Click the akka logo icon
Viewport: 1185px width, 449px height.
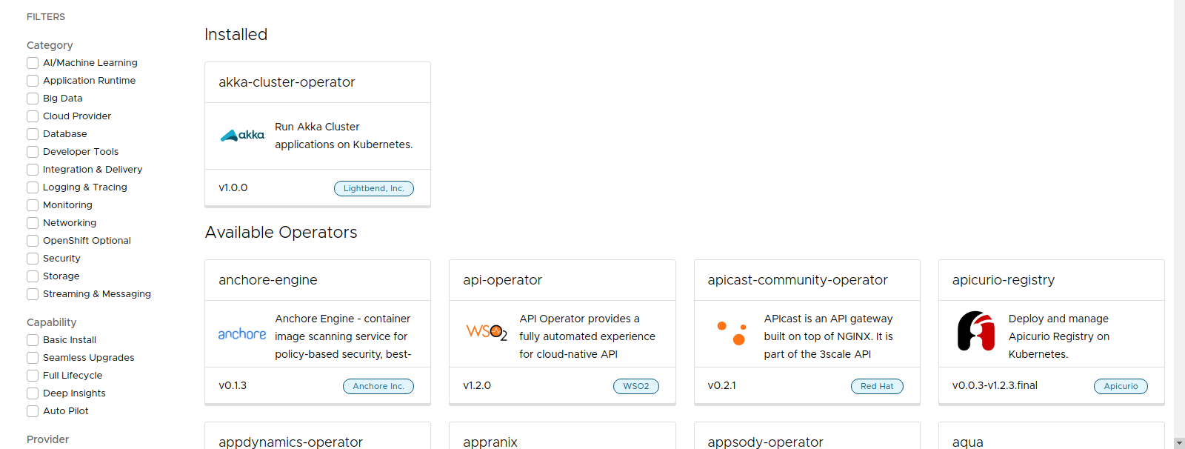click(x=242, y=135)
